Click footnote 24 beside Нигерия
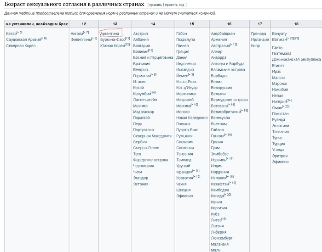The height and width of the screenshot is (252, 322). point(289,100)
